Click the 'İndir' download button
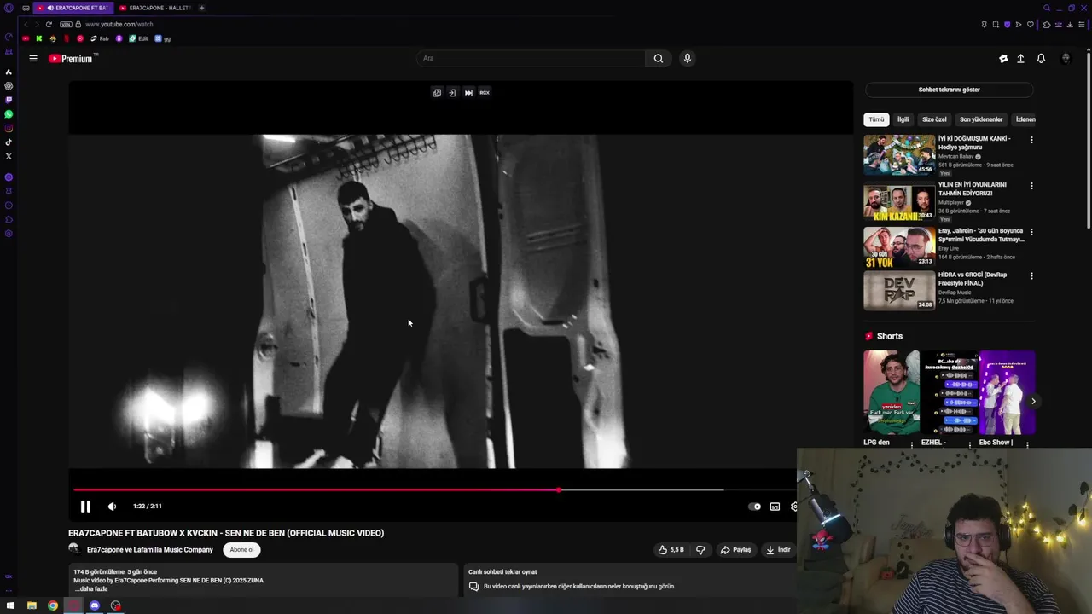 tap(778, 550)
